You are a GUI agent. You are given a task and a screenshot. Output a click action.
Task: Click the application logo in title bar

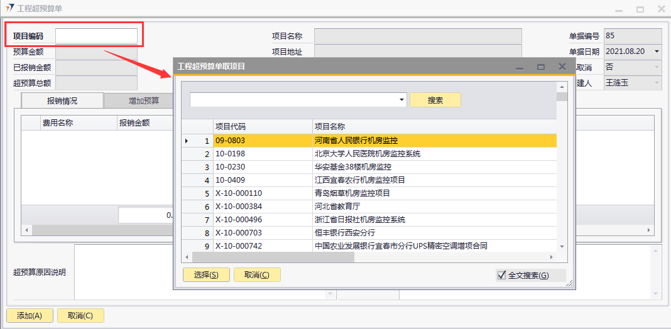[9, 9]
